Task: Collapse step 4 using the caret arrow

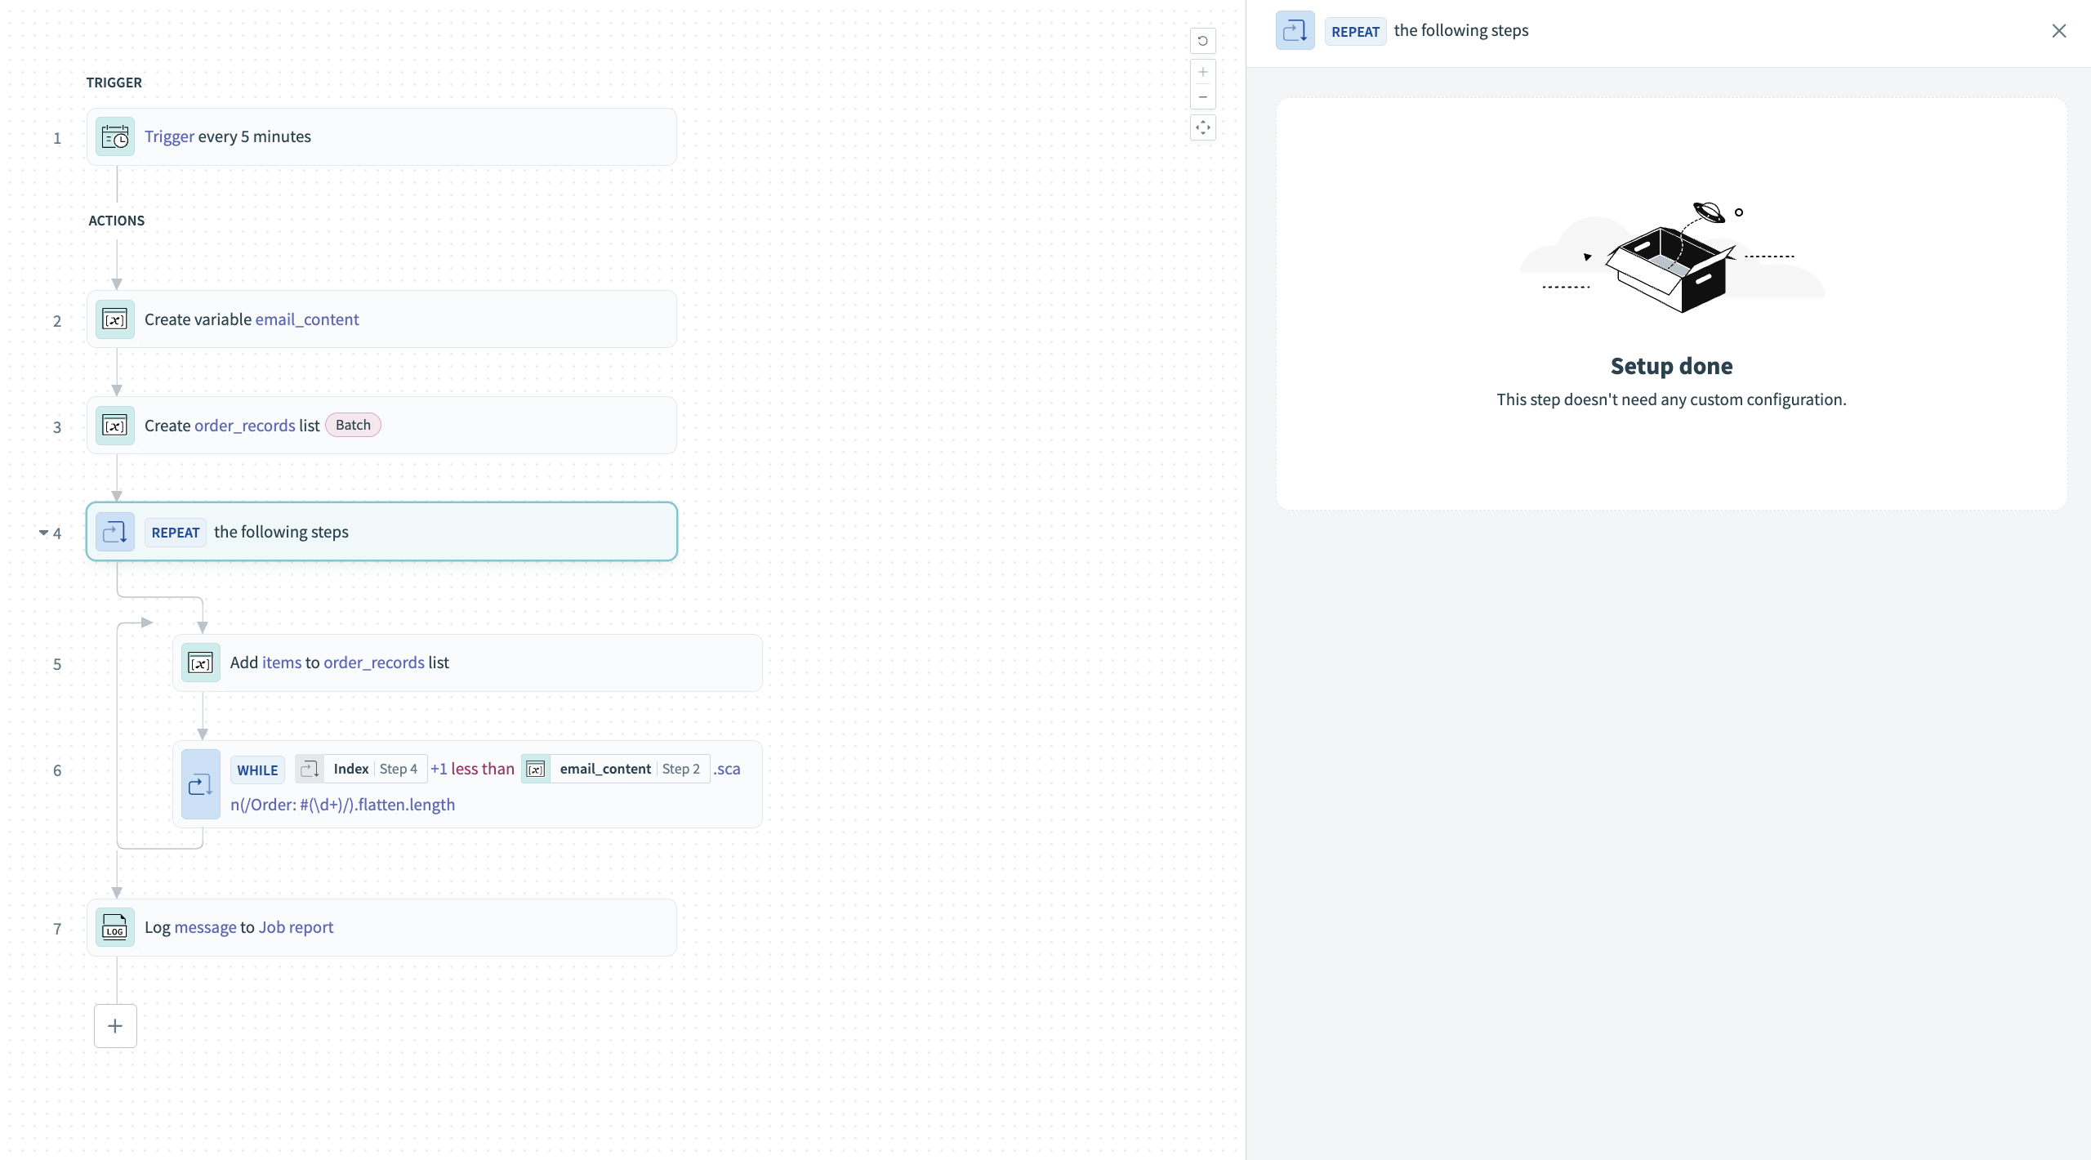Action: click(43, 533)
